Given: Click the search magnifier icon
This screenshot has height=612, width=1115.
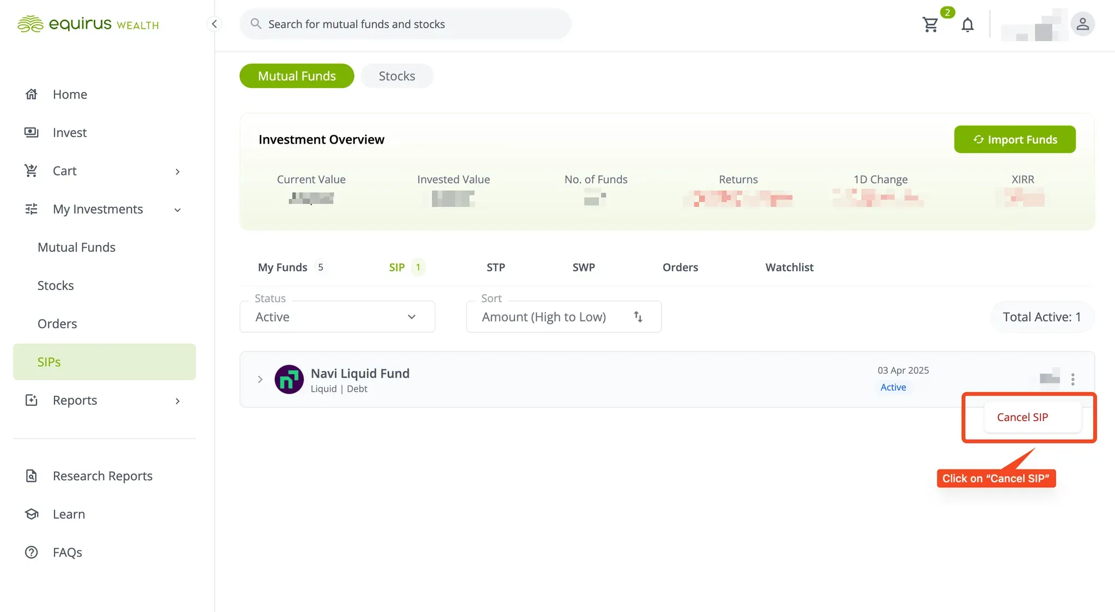Looking at the screenshot, I should pyautogui.click(x=255, y=24).
